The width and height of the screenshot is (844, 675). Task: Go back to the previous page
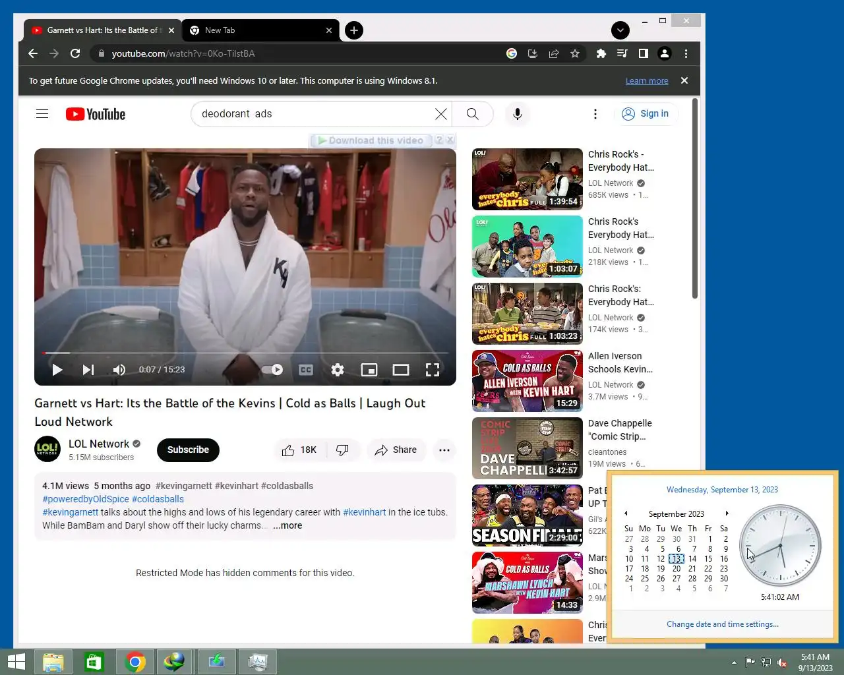[x=33, y=53]
